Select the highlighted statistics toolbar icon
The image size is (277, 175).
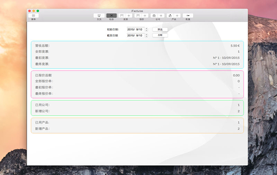click(x=111, y=16)
